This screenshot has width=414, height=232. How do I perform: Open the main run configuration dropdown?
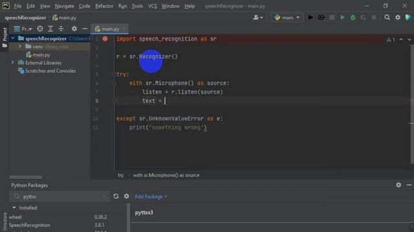(x=287, y=17)
